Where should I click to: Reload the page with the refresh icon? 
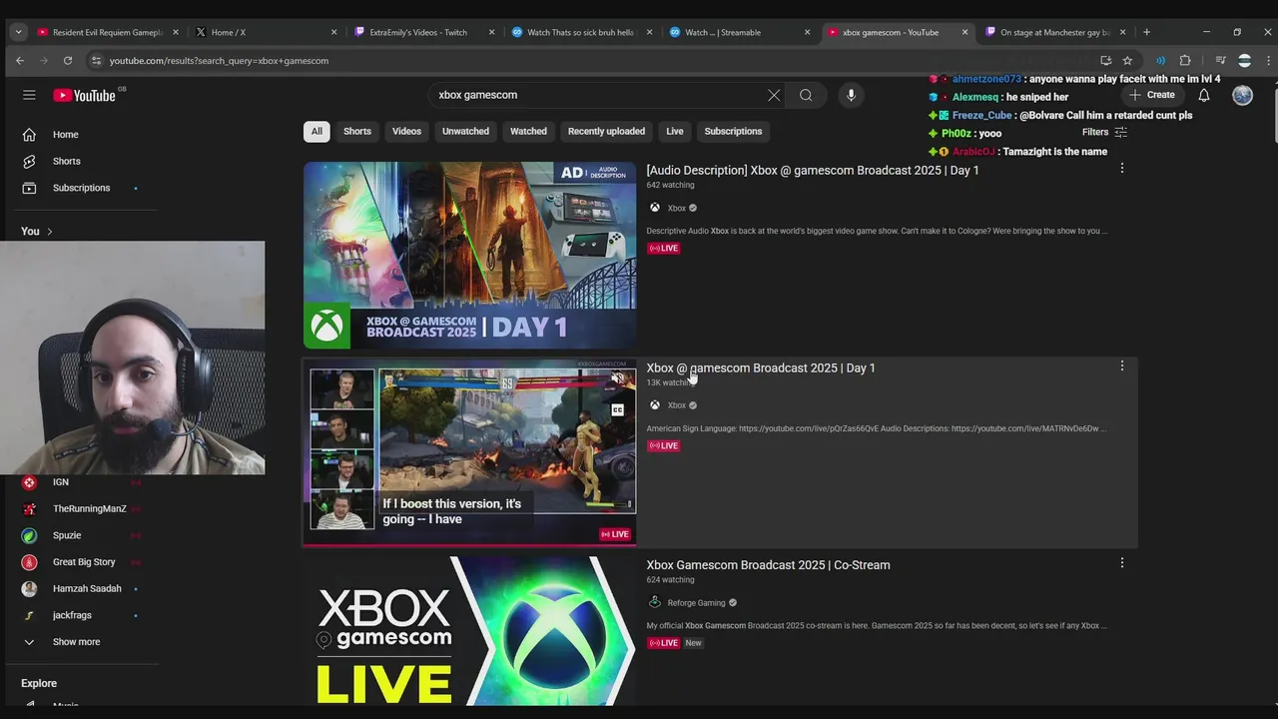click(67, 60)
